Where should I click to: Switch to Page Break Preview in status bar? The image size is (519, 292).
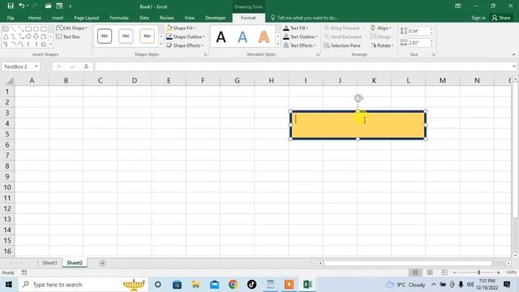click(444, 273)
